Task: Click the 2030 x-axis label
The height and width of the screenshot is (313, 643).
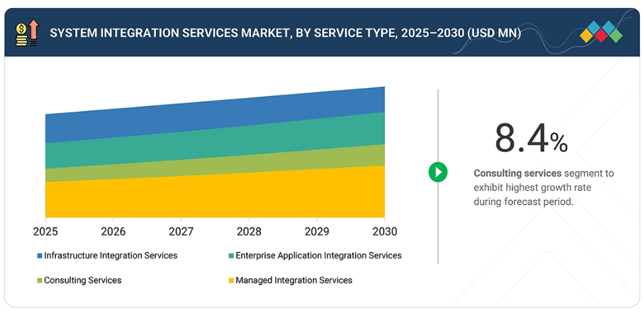Action: (384, 231)
